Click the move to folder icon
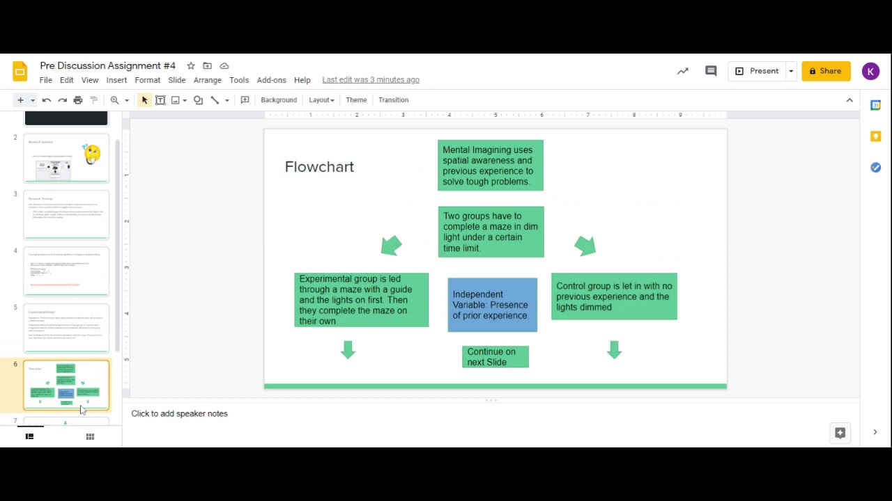892x501 pixels. click(208, 65)
